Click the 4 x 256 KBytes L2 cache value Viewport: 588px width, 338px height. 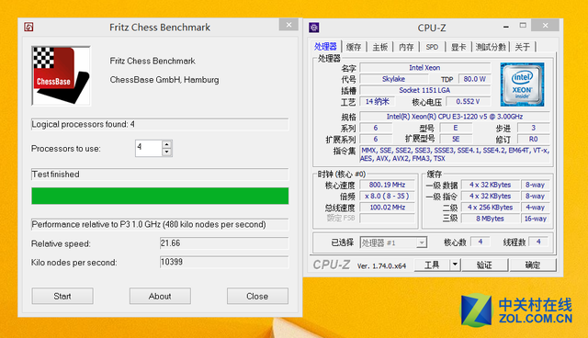(x=490, y=207)
